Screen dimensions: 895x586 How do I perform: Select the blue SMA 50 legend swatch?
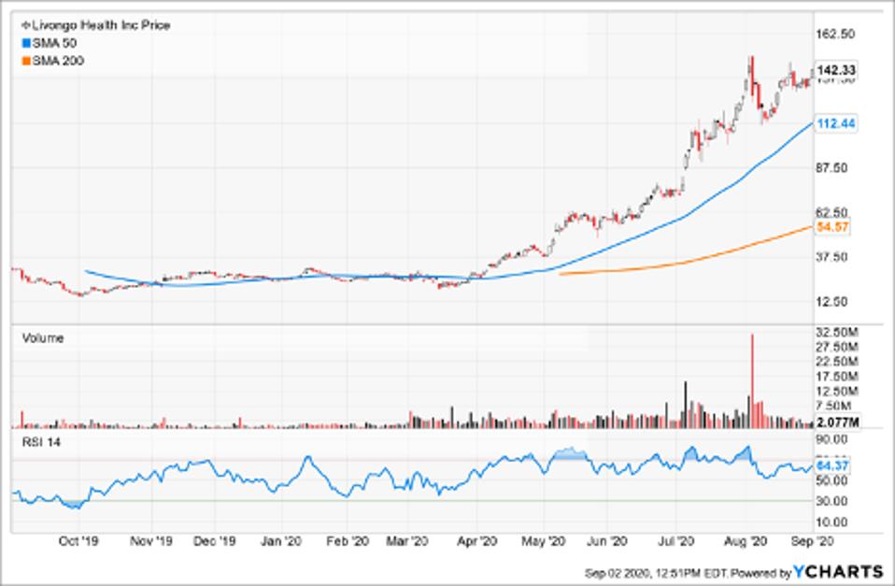(x=25, y=42)
